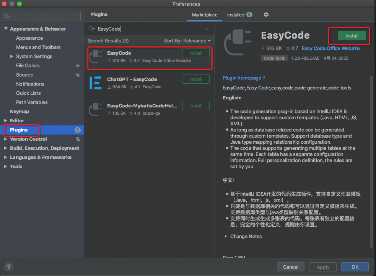Viewport: 376px width, 276px height.
Task: Click the star rating 4.7 in details
Action: pyautogui.click(x=292, y=49)
